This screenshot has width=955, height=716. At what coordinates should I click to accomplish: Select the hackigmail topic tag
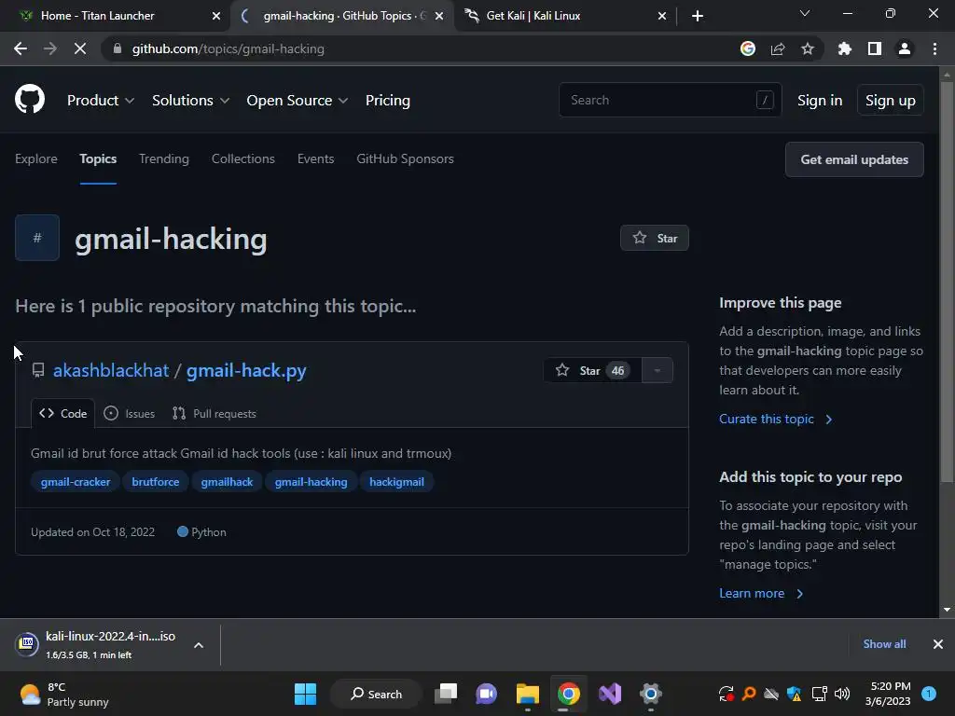tap(396, 482)
